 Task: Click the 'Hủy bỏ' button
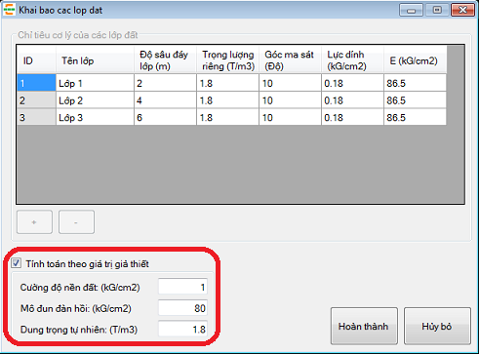(x=437, y=326)
